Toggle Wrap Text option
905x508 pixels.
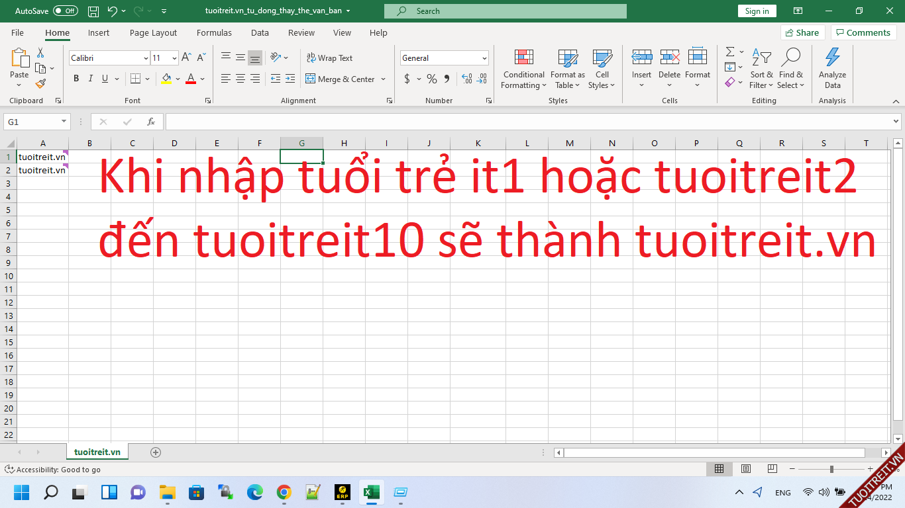pos(329,58)
